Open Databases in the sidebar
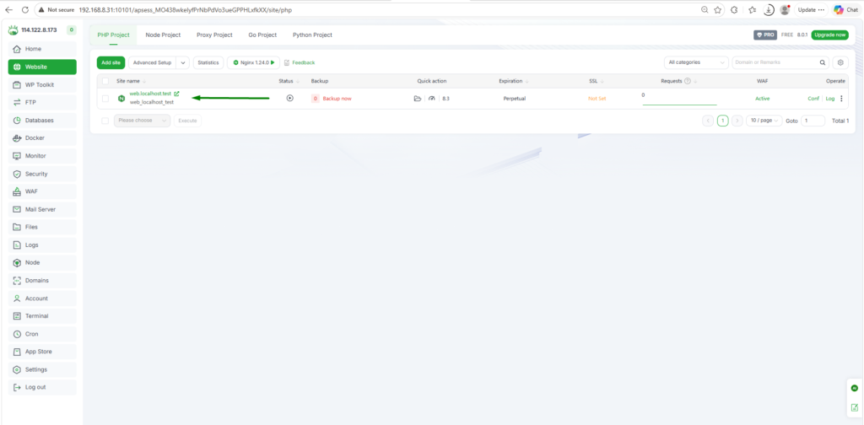 pos(41,121)
